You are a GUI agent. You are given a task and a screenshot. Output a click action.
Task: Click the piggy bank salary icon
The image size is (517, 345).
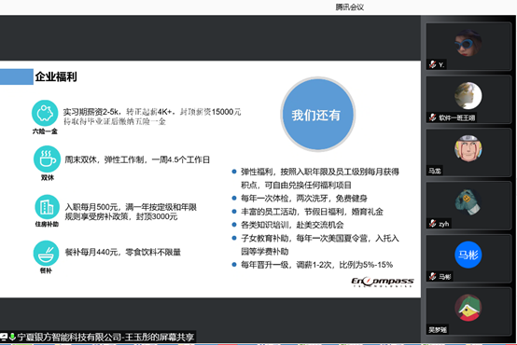45,113
